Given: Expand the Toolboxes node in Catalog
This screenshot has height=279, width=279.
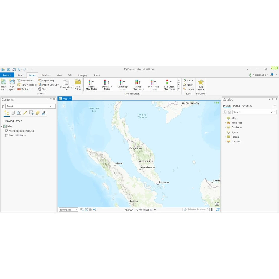Looking at the screenshot, I should [225, 123].
